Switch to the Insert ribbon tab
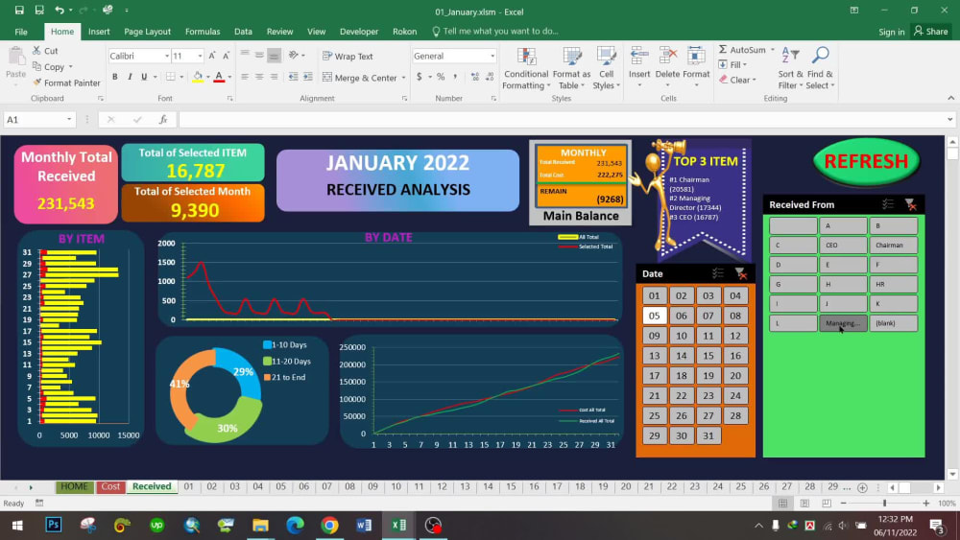This screenshot has height=540, width=960. pyautogui.click(x=99, y=32)
